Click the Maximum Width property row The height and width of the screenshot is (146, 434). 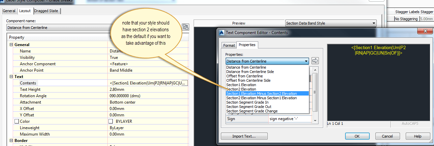(97, 134)
